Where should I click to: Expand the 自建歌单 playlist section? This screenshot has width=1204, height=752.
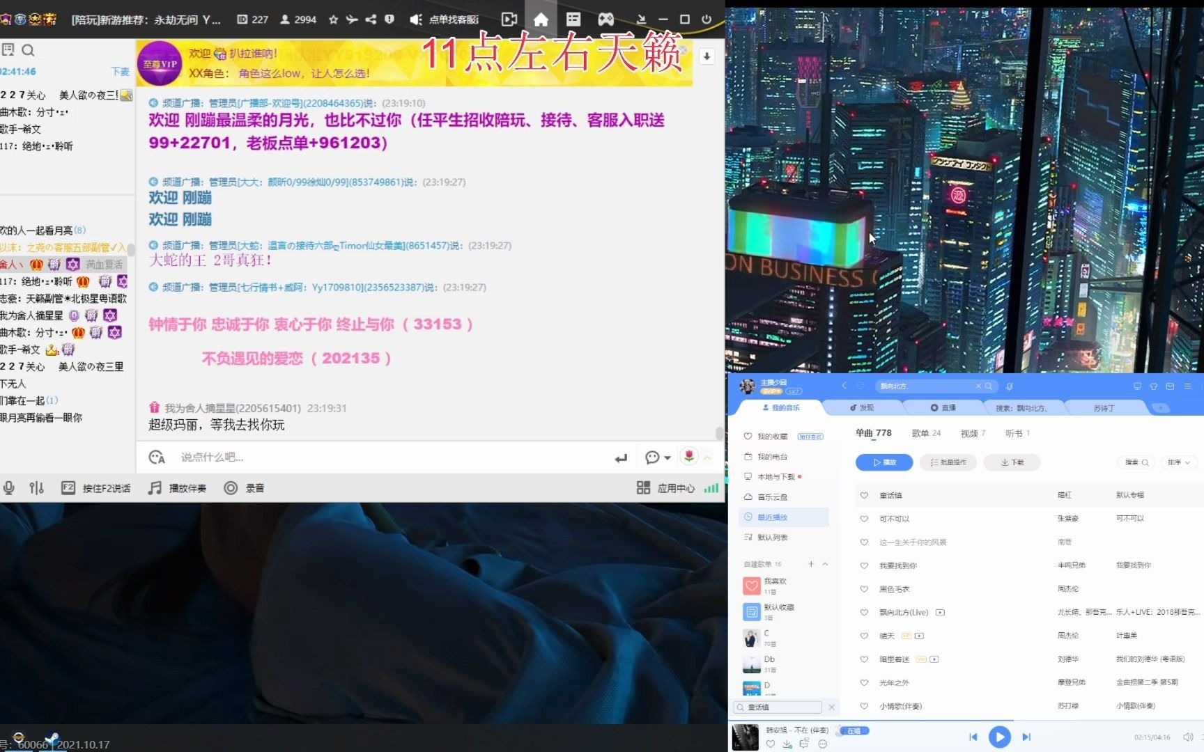(825, 564)
